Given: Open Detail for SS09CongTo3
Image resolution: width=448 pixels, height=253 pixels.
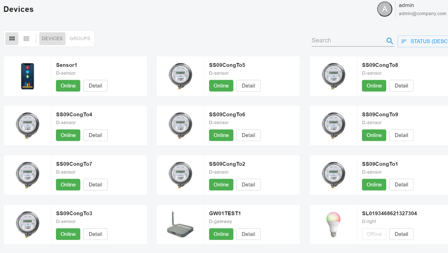Looking at the screenshot, I should [x=95, y=234].
